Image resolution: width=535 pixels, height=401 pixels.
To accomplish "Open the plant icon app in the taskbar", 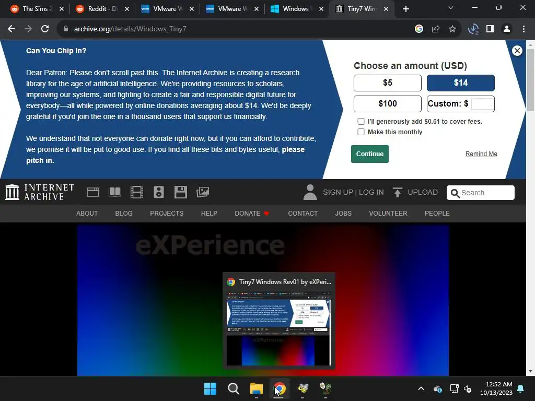I will [325, 388].
